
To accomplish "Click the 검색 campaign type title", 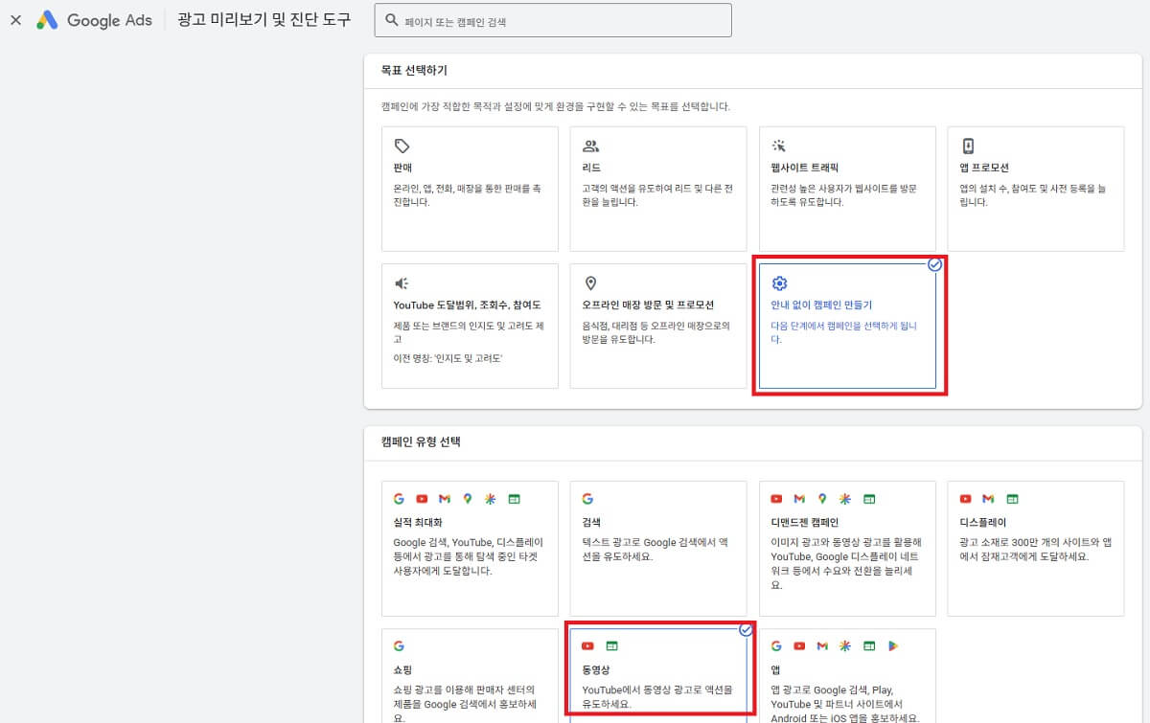I will (591, 522).
